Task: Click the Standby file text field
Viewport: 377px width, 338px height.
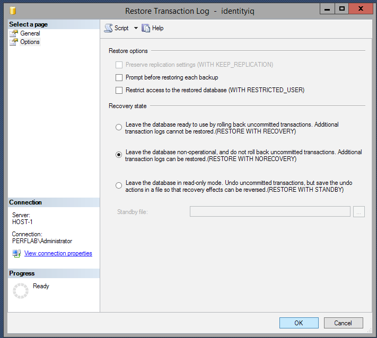Action: pos(270,211)
